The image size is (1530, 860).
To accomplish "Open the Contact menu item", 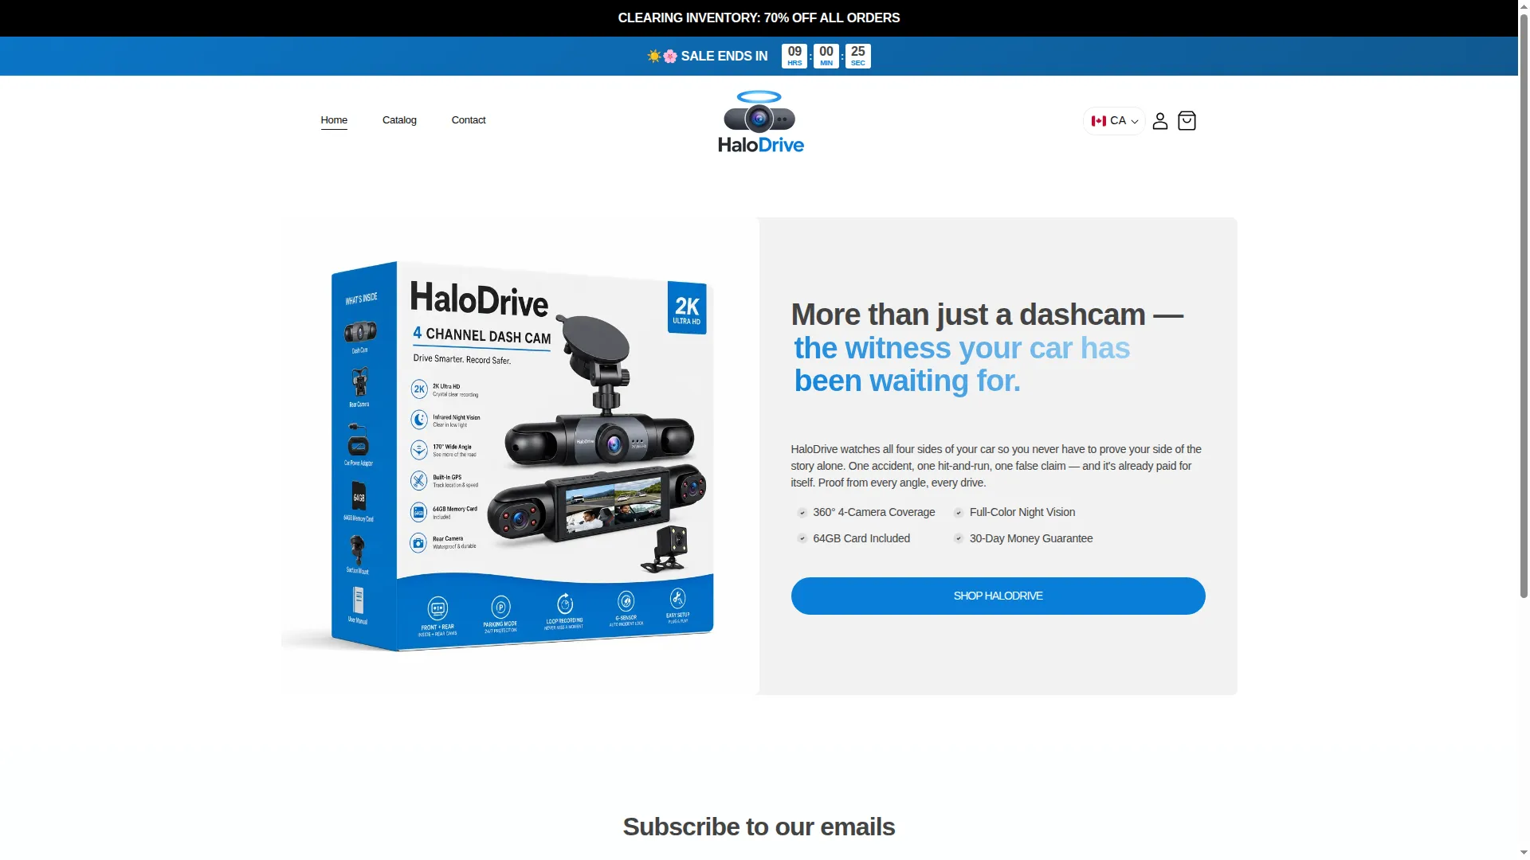I will pos(469,120).
